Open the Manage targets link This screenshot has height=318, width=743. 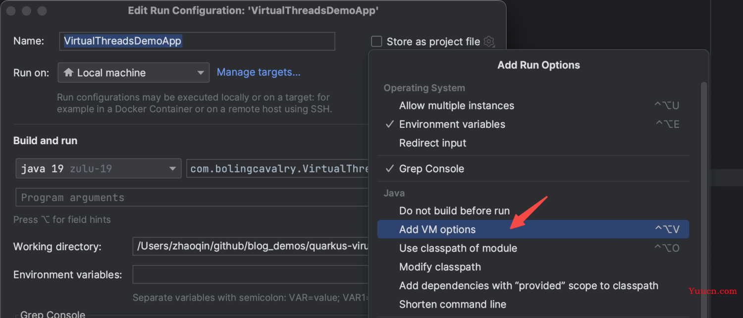(259, 72)
